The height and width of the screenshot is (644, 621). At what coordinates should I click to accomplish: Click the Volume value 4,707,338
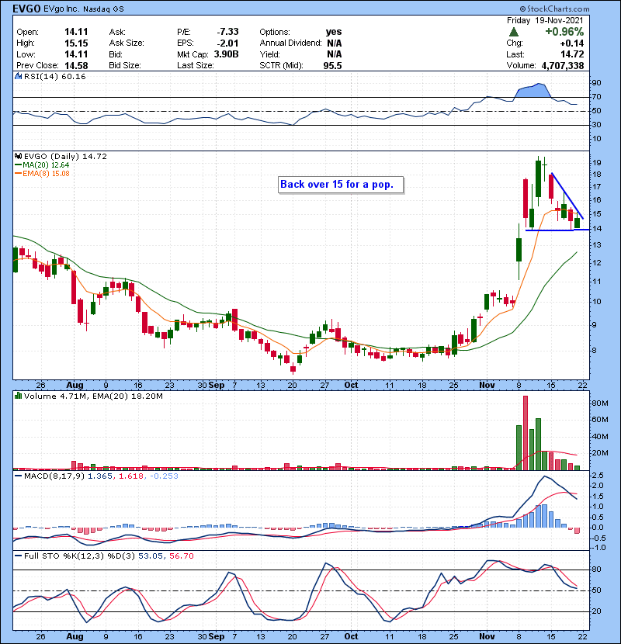[563, 66]
